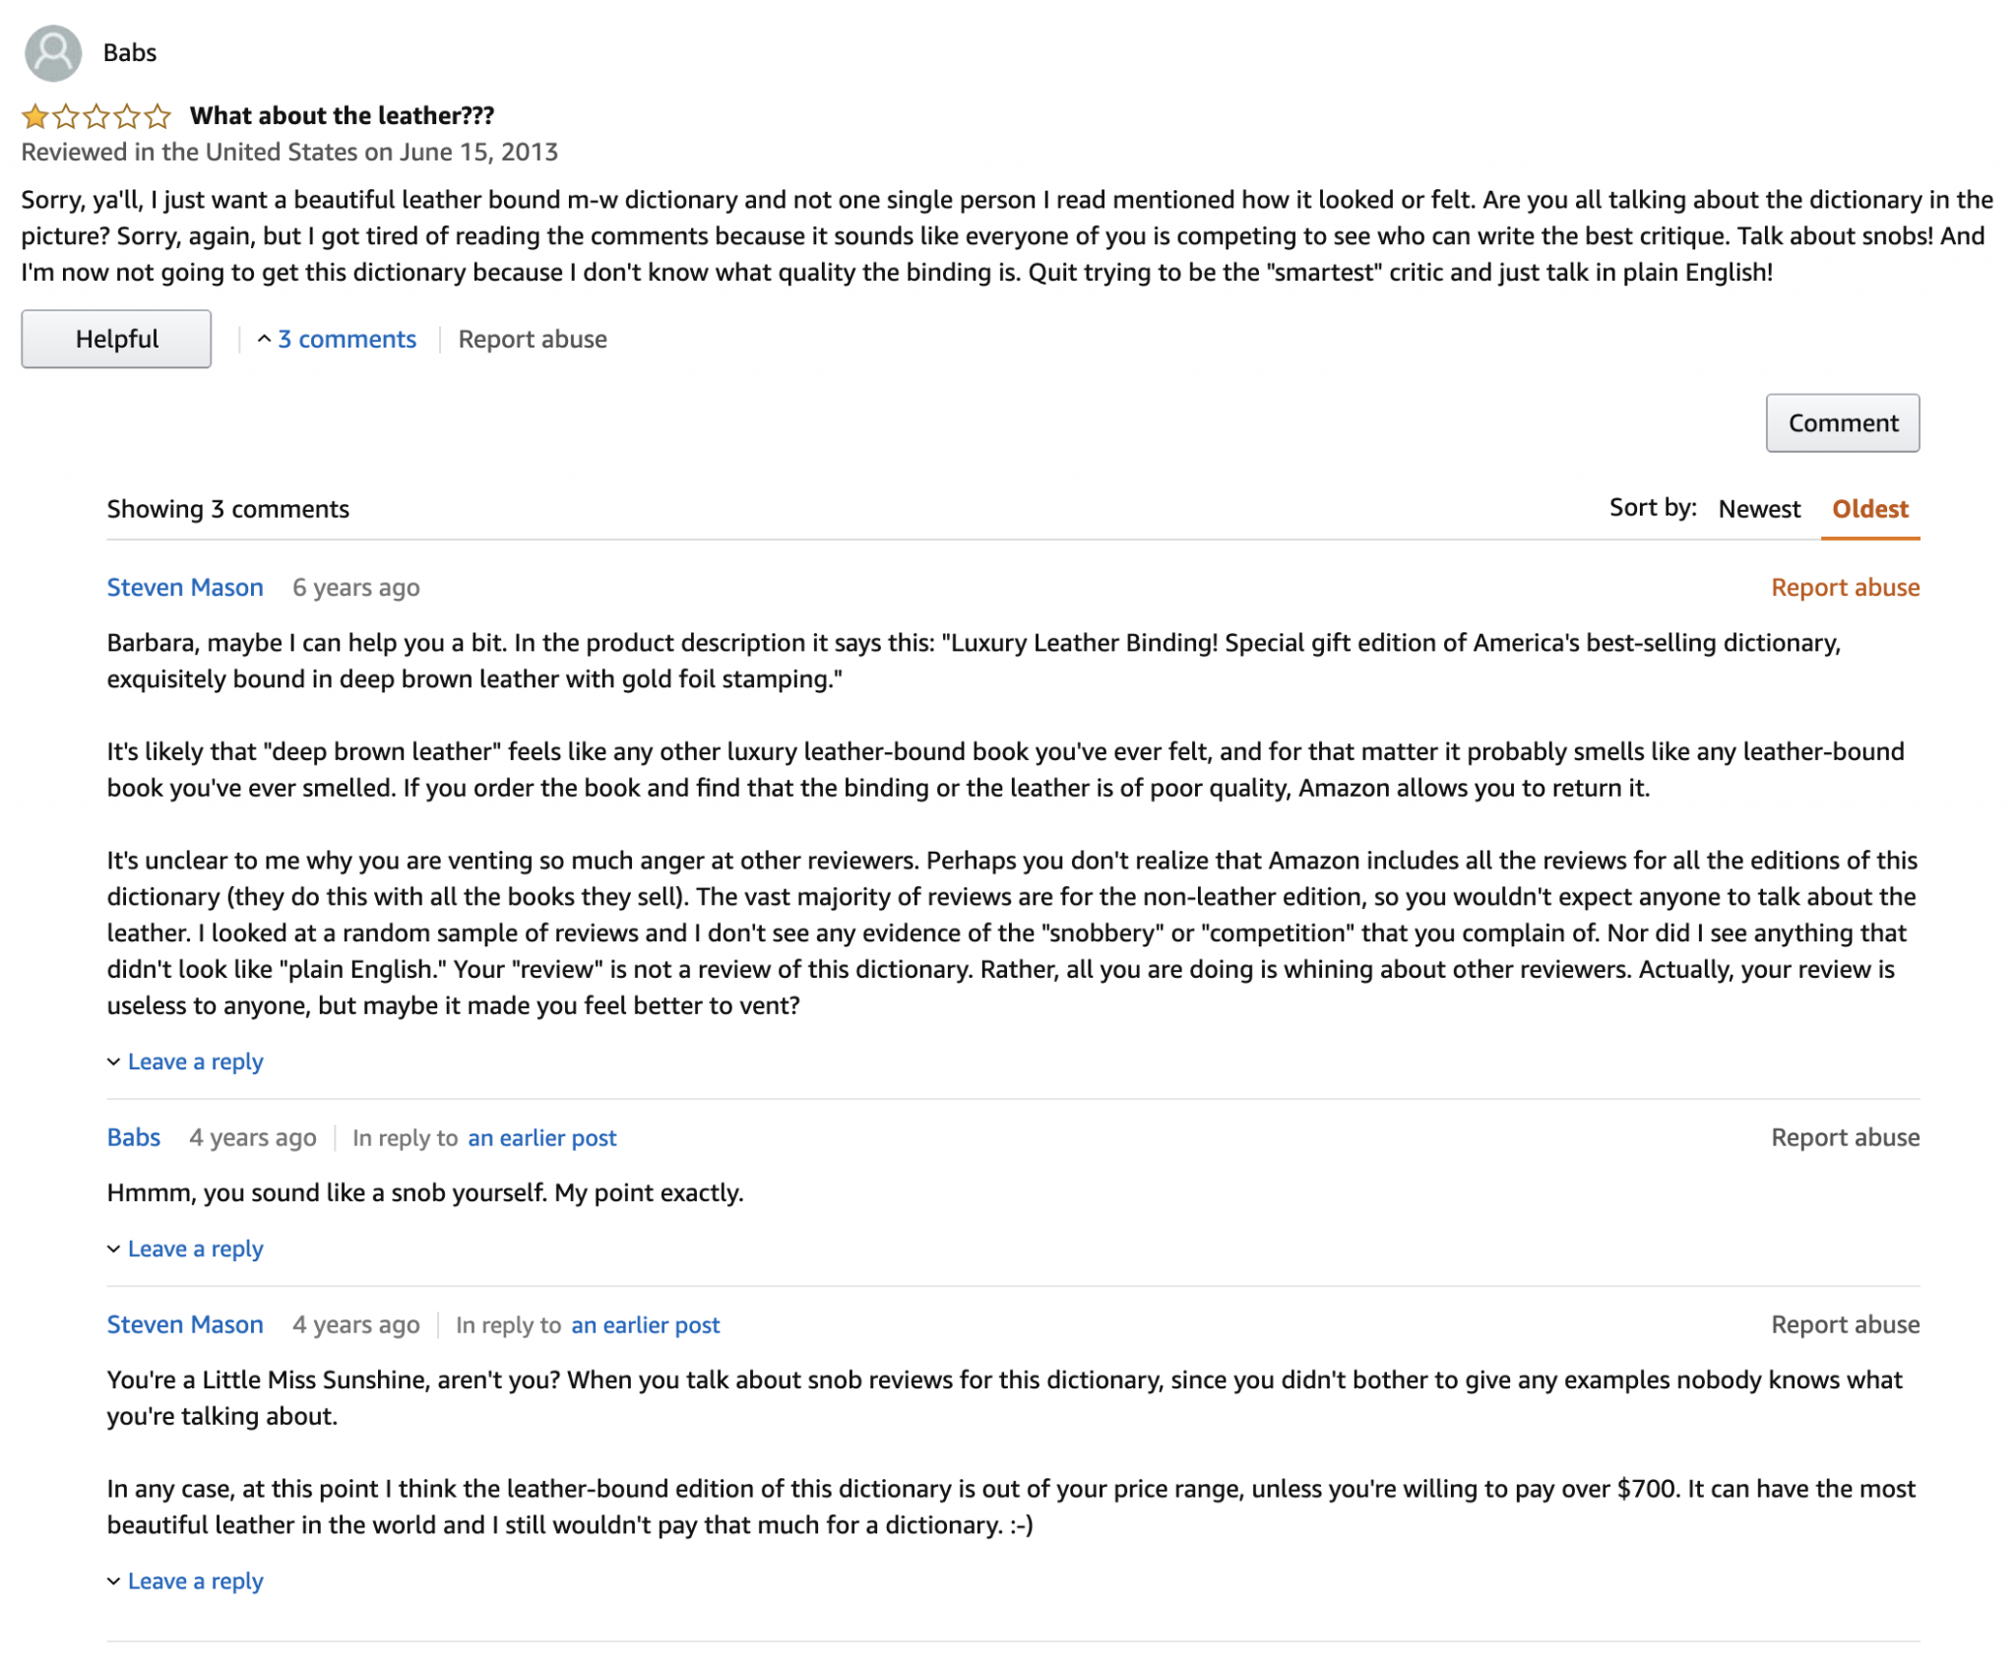Screen dimensions: 2016x1671
Task: Expand Leave a reply under Steven Mason's first comment
Action: pos(195,1060)
